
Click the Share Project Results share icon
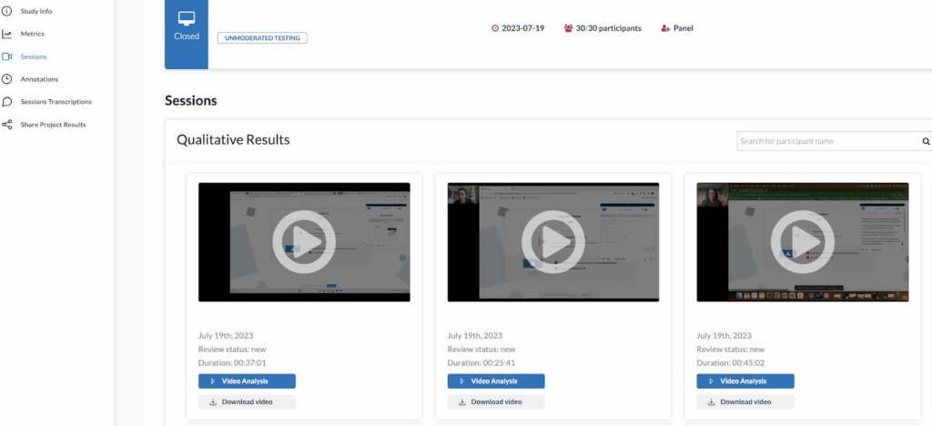7,125
